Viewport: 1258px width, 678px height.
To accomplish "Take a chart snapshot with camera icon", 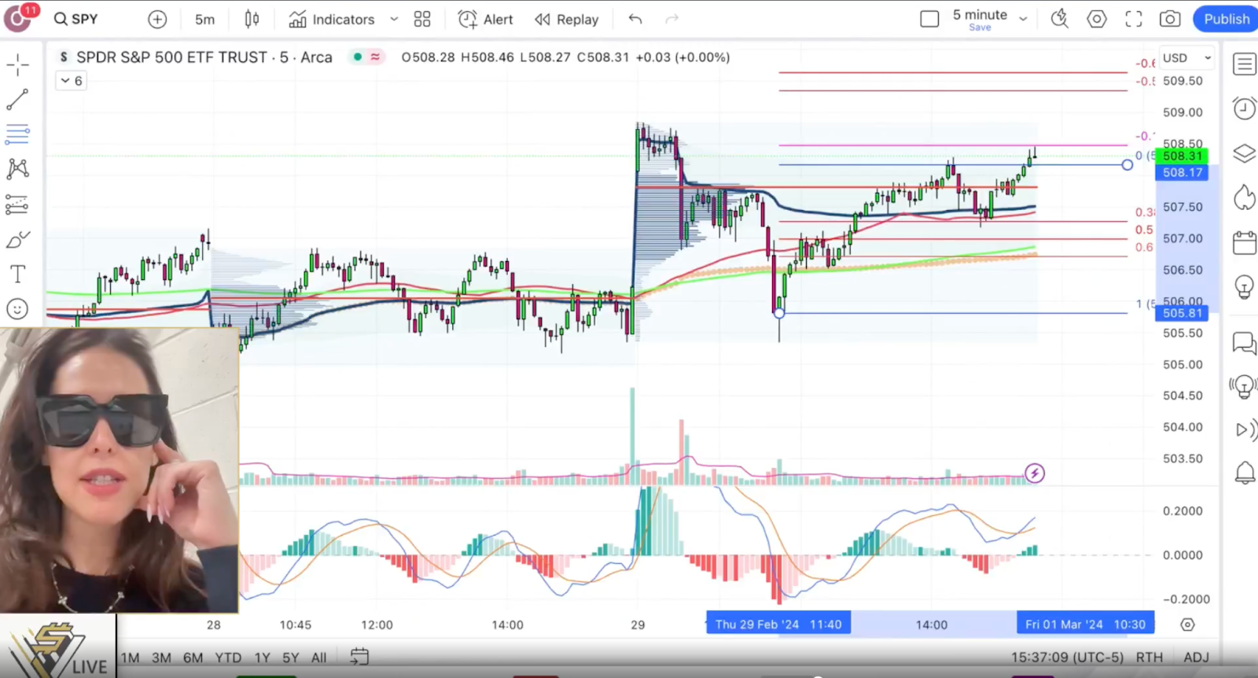I will click(1170, 19).
